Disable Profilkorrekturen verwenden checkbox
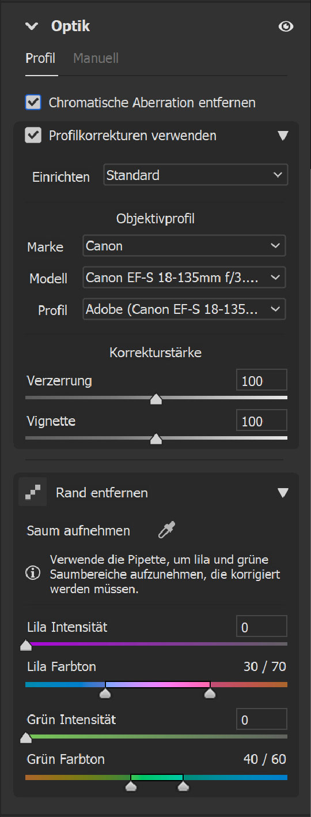The image size is (311, 817). pos(33,136)
